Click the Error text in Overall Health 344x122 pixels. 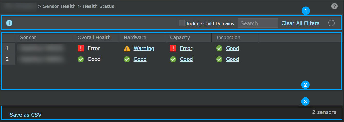tap(94, 48)
